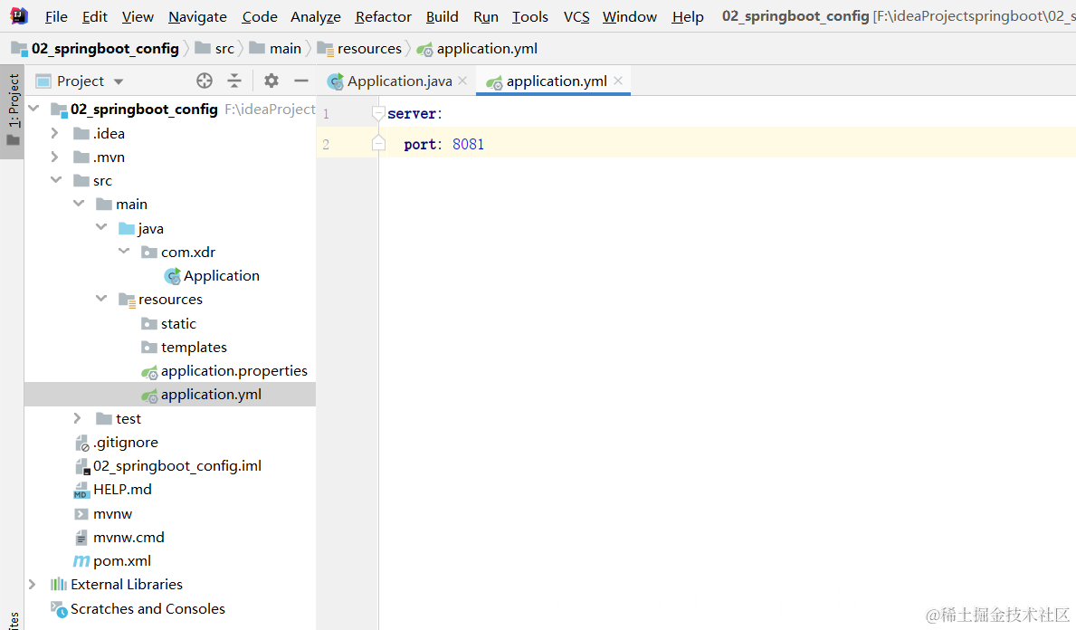Image resolution: width=1076 pixels, height=630 pixels.
Task: Collapse the resources folder
Action: pos(101,299)
